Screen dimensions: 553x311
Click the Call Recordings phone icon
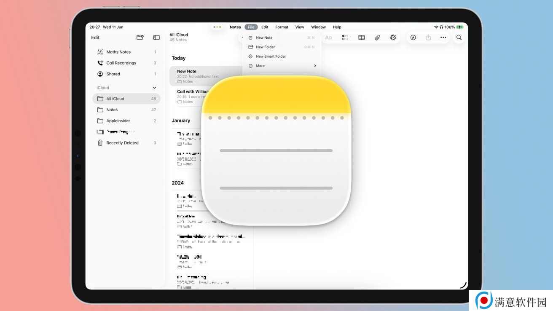(x=100, y=63)
